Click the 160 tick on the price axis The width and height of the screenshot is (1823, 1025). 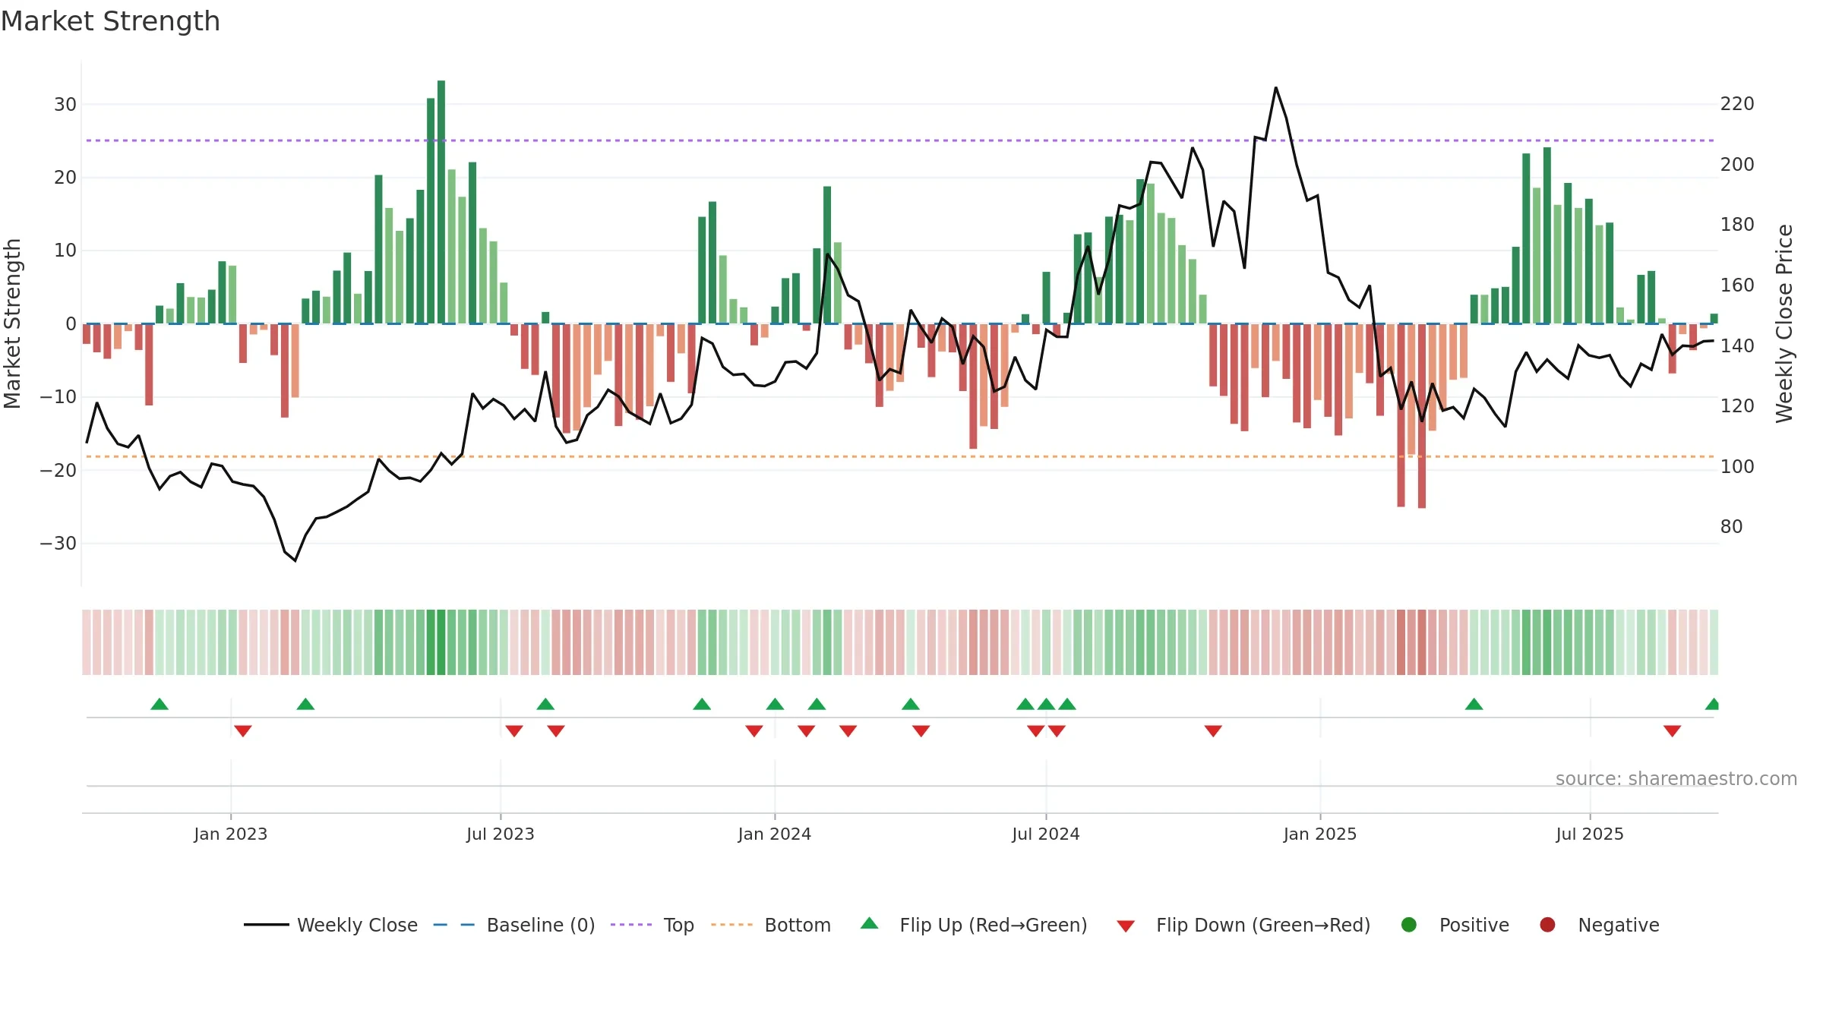pos(1737,285)
